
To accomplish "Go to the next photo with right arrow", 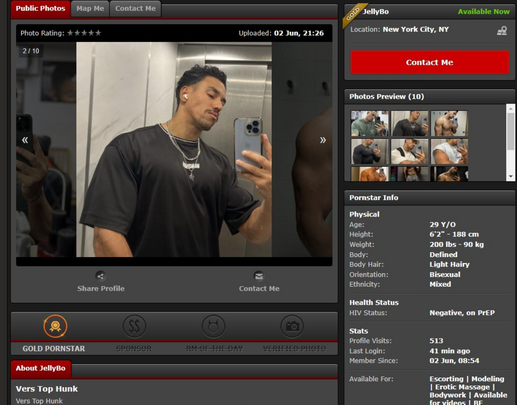I will tap(323, 140).
